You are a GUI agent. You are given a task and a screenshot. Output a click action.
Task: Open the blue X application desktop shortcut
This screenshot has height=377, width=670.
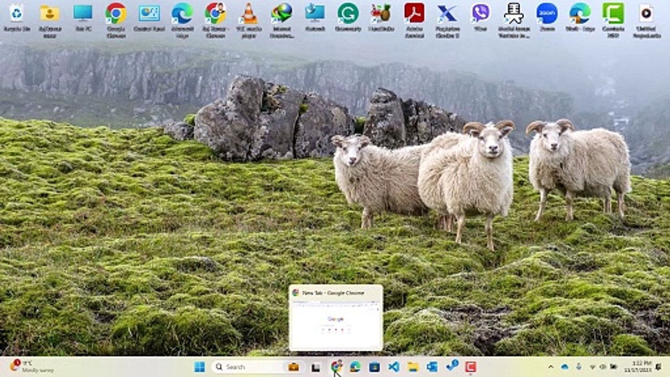[x=448, y=21]
